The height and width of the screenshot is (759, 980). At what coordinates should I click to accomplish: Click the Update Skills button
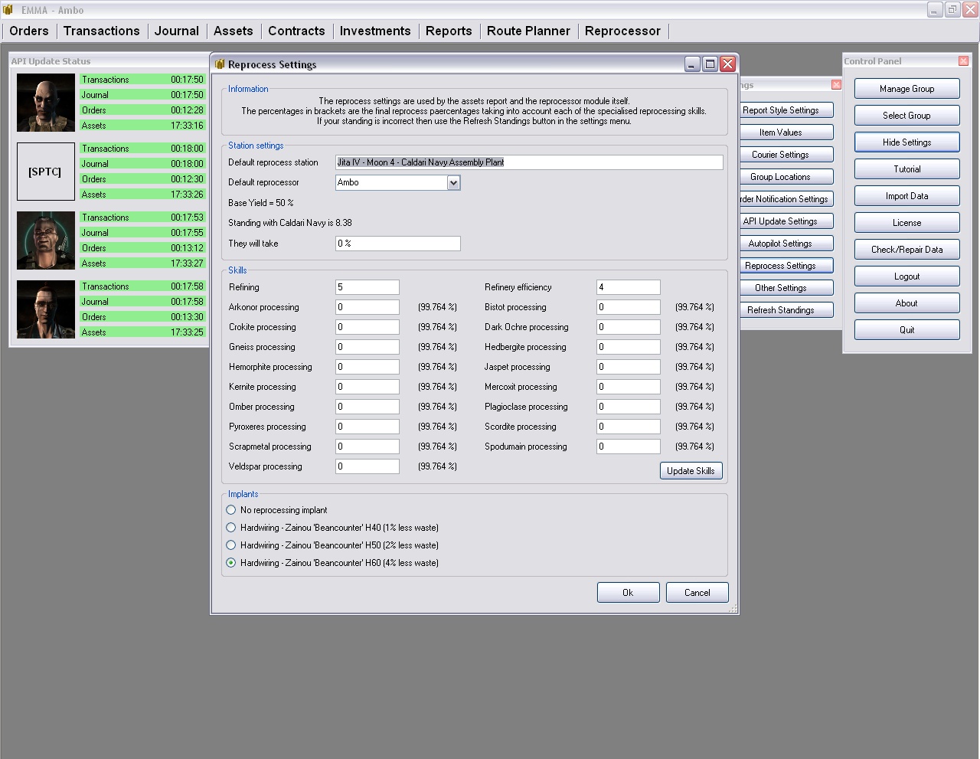[x=691, y=471]
